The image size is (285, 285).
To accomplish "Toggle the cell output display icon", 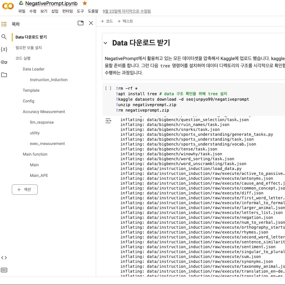I will (108, 121).
